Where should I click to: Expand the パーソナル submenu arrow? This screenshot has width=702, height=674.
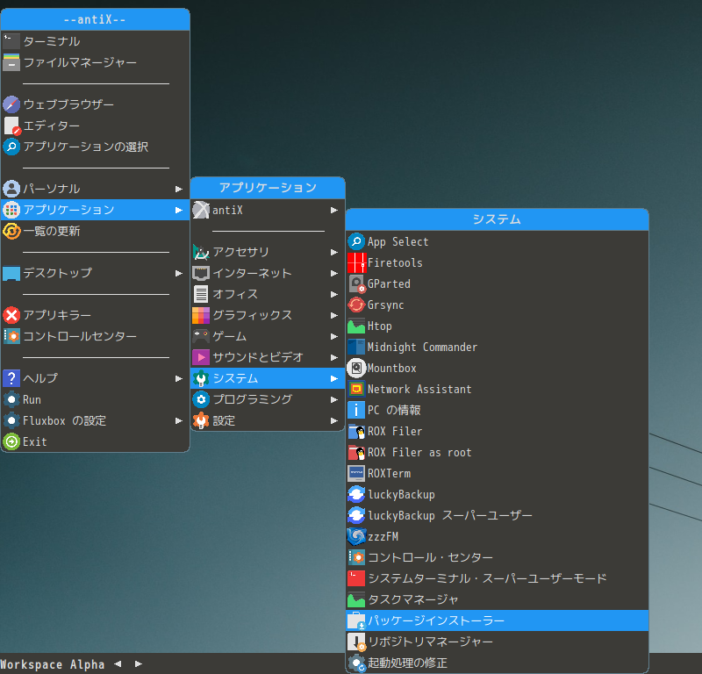click(179, 189)
